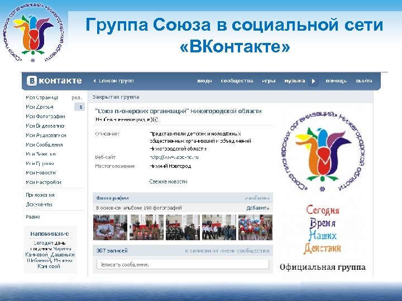
Task: Open Мои Аудиозаписи in sidebar
Action: click(46, 135)
